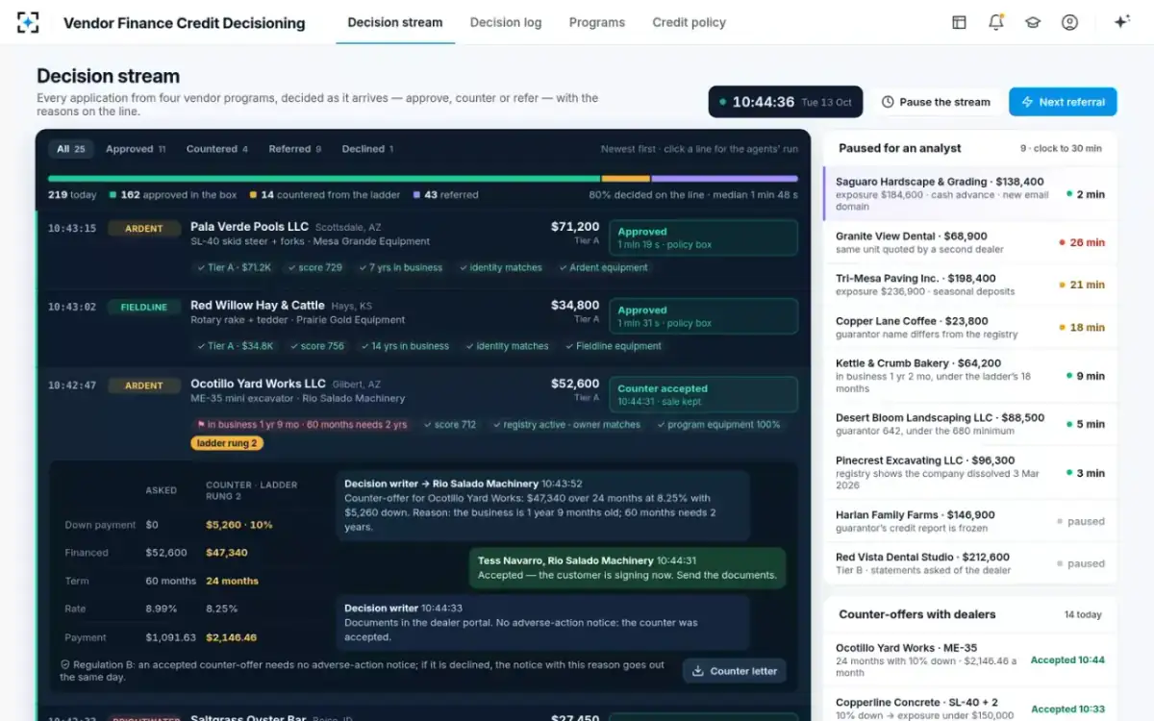
Task: Filter stream by Referred 9
Action: 295,149
